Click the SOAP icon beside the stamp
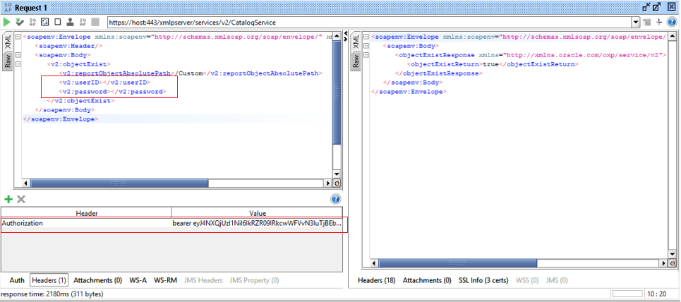 83,22
